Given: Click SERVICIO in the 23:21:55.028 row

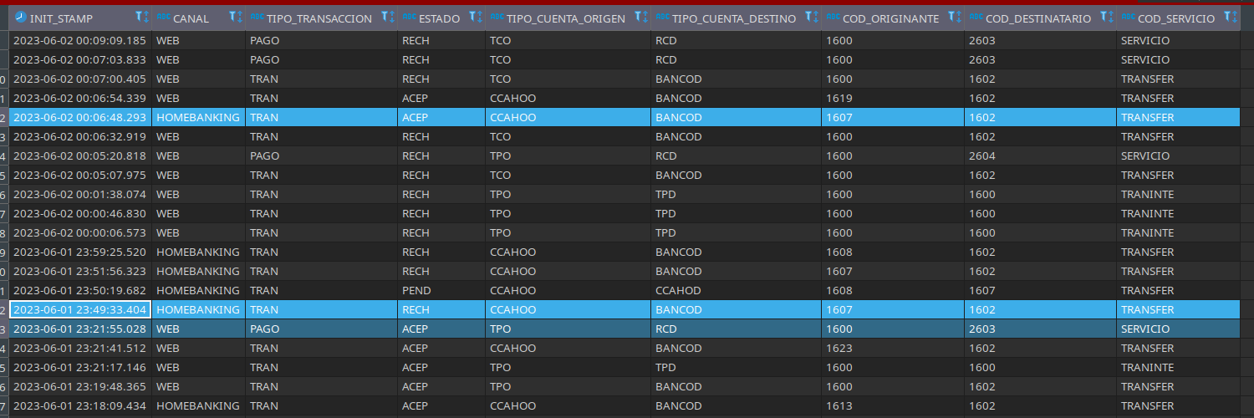Looking at the screenshot, I should pos(1179,329).
